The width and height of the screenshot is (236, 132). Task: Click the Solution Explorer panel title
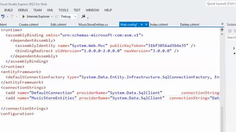pyautogui.click(x=231, y=25)
